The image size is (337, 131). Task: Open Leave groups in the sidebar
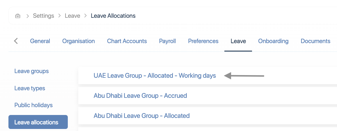(x=31, y=71)
